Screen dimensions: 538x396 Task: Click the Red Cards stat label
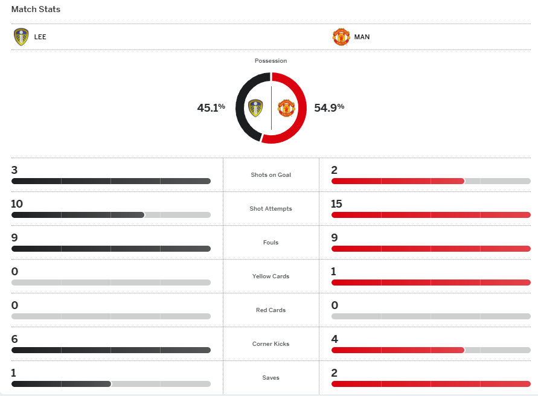pyautogui.click(x=271, y=310)
